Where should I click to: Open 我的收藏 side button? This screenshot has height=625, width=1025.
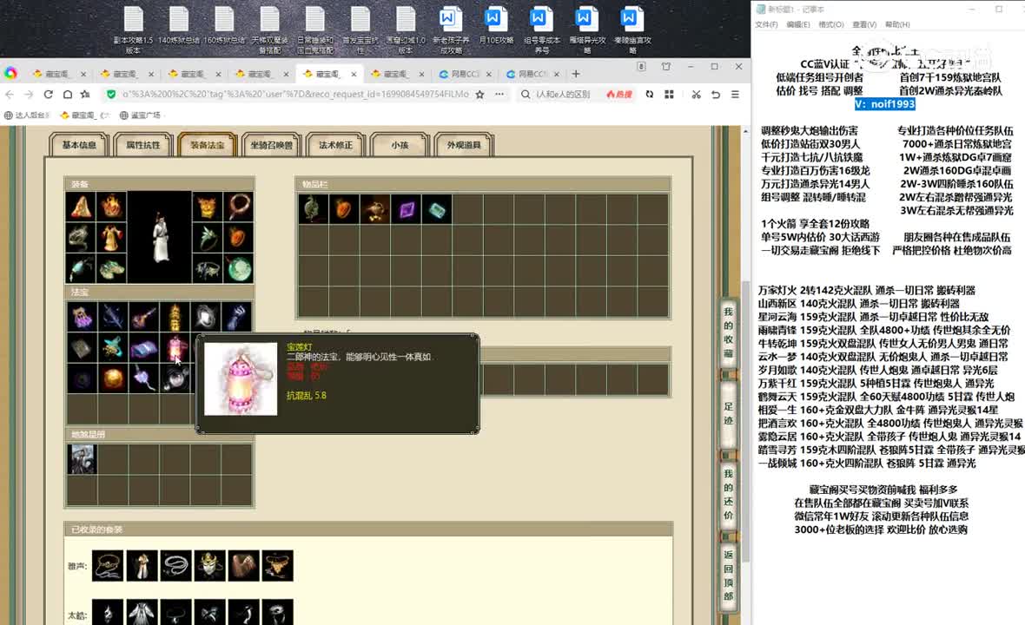(728, 332)
